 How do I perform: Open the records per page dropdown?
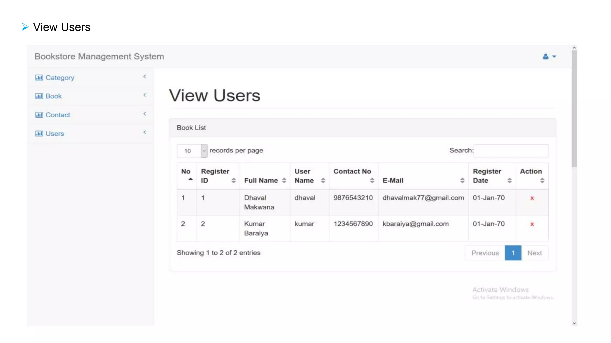(192, 151)
